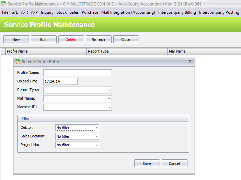
Task: Click the New button
Action: [x=16, y=40]
